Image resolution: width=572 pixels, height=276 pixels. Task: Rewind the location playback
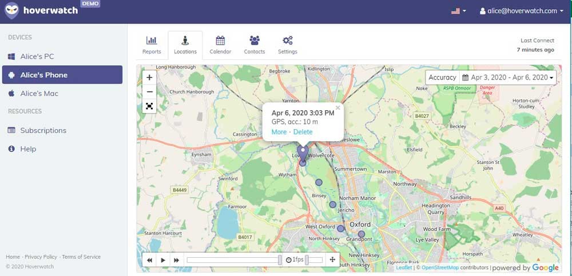tap(149, 260)
